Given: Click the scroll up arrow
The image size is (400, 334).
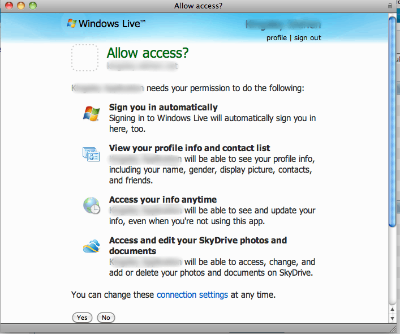Looking at the screenshot, I should (x=392, y=309).
